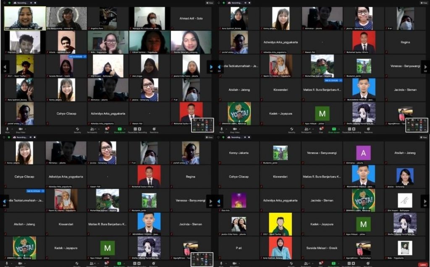
Task: Go to previous gallery page in top-right window
Action: click(x=219, y=67)
